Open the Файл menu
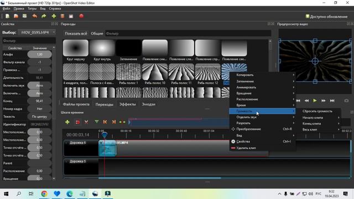The height and width of the screenshot is (199, 354). point(6,9)
